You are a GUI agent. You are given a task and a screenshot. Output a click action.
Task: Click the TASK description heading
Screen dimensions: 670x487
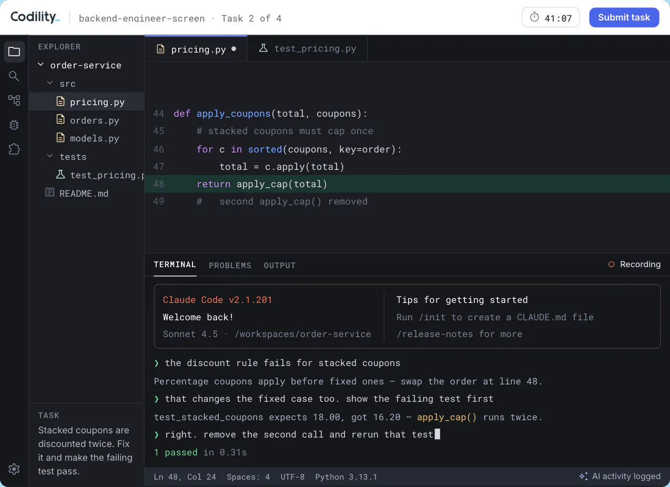click(x=49, y=415)
